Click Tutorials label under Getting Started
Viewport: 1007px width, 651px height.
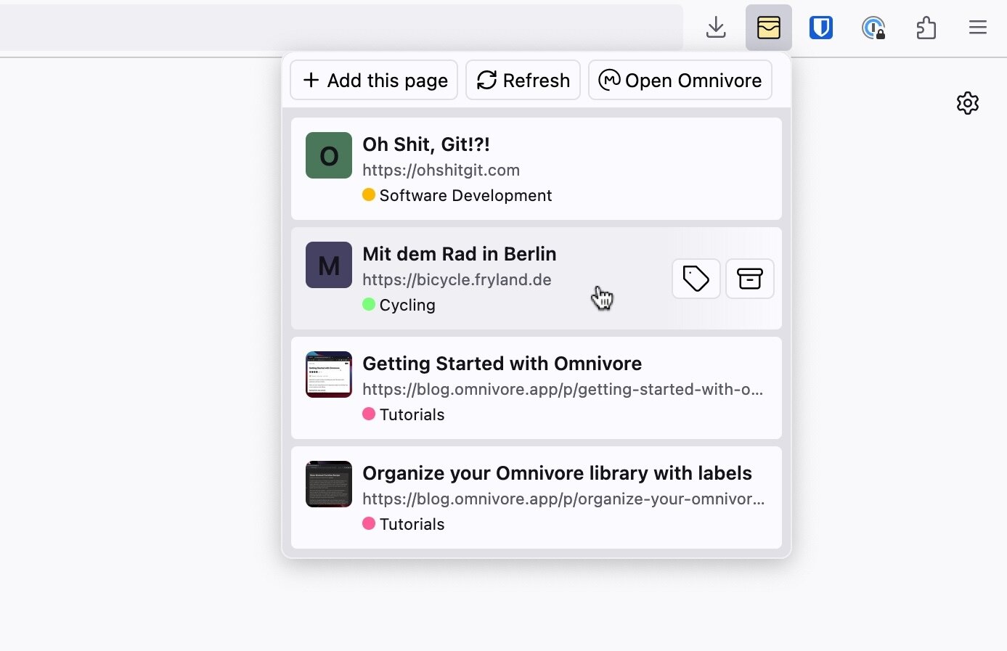coord(412,414)
